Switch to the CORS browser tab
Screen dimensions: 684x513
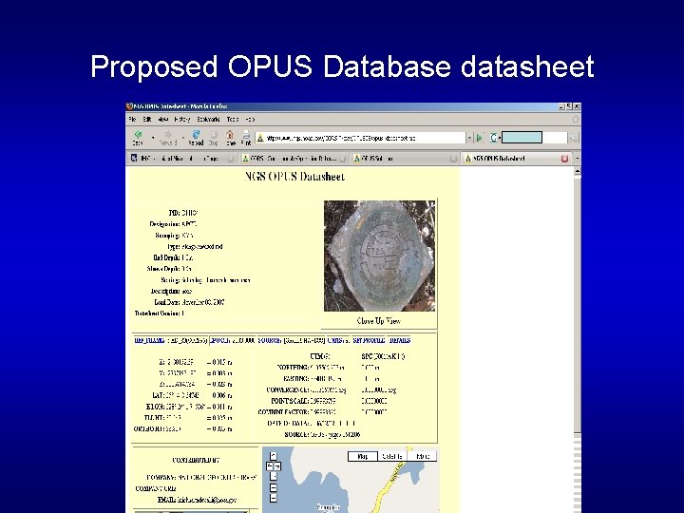(x=294, y=159)
